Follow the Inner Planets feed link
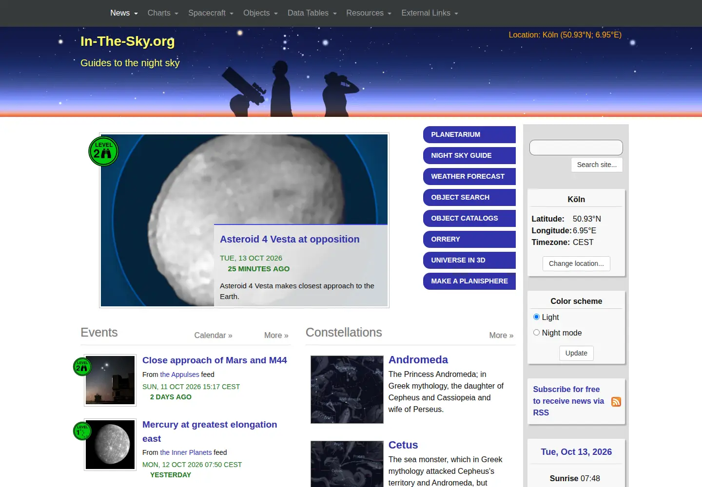 [x=186, y=452]
